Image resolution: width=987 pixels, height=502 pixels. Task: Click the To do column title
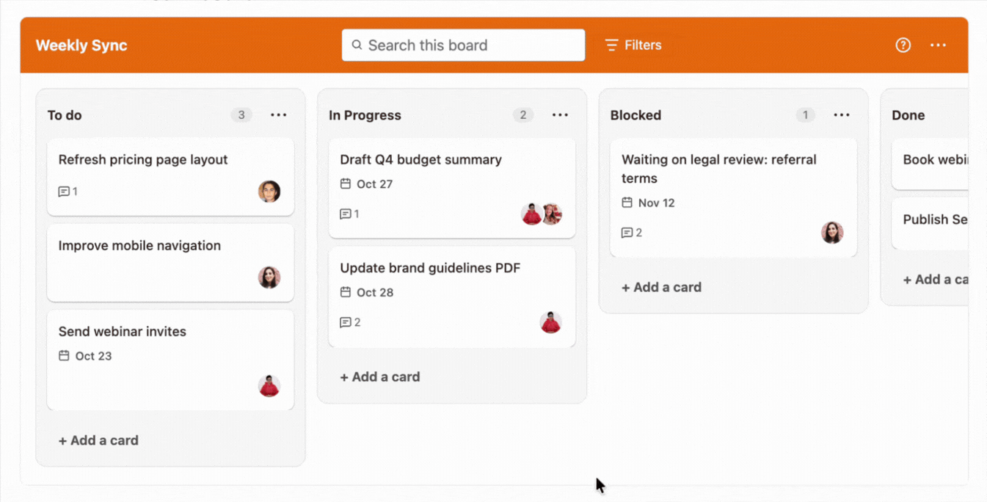[65, 115]
